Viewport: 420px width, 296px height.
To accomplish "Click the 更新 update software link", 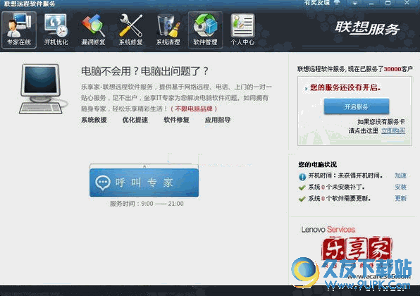I will [400, 198].
